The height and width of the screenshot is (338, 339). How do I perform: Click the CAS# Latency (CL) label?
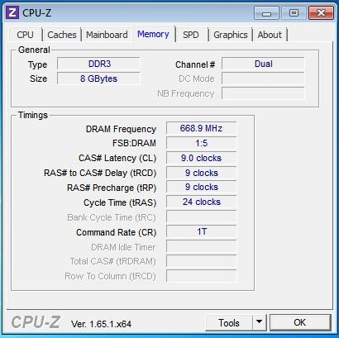tap(117, 159)
